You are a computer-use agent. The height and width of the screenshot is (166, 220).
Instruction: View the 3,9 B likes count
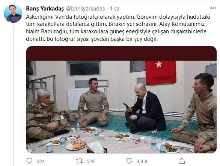142,162
